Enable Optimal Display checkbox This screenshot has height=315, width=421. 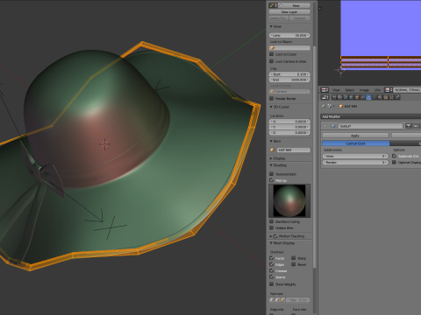coord(394,162)
